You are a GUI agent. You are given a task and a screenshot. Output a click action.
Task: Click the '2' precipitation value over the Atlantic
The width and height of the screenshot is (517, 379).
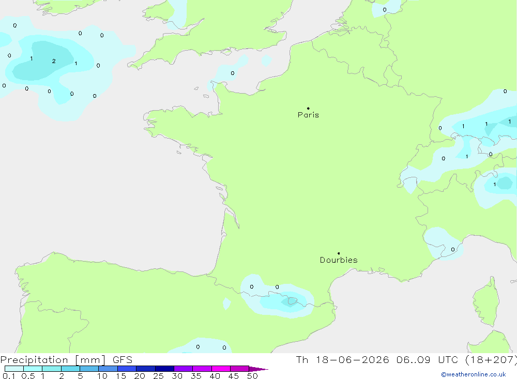tap(54, 61)
